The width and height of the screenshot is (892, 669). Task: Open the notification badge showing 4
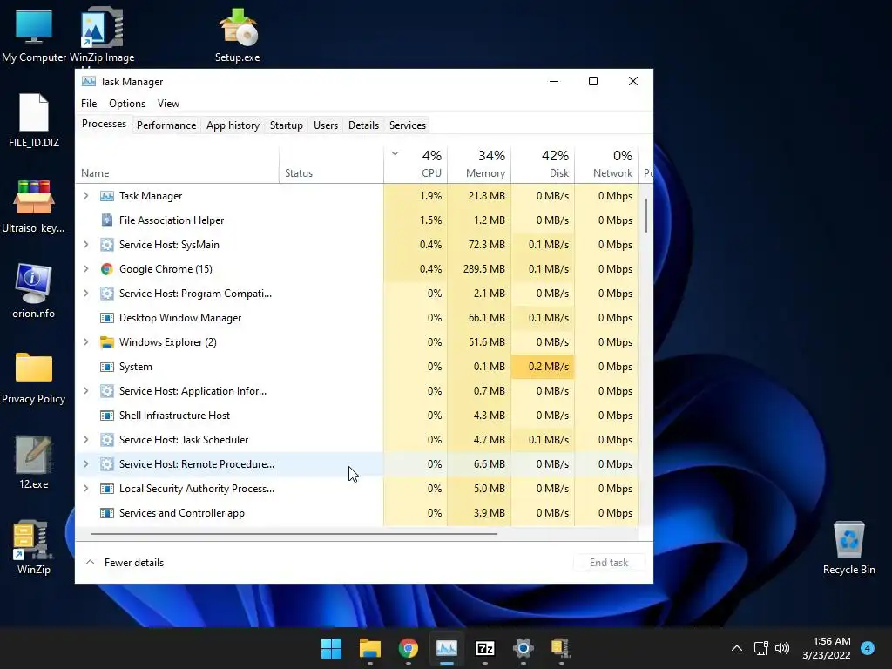click(868, 648)
